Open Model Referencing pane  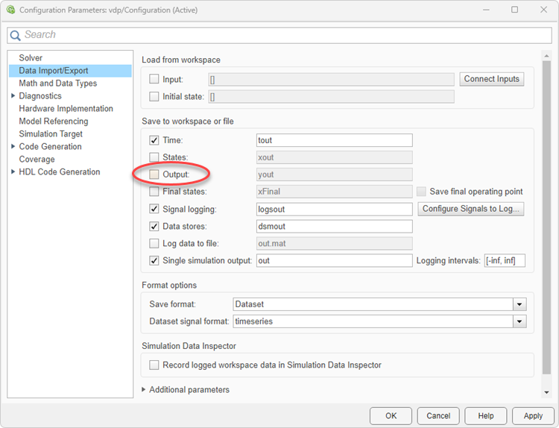point(54,122)
